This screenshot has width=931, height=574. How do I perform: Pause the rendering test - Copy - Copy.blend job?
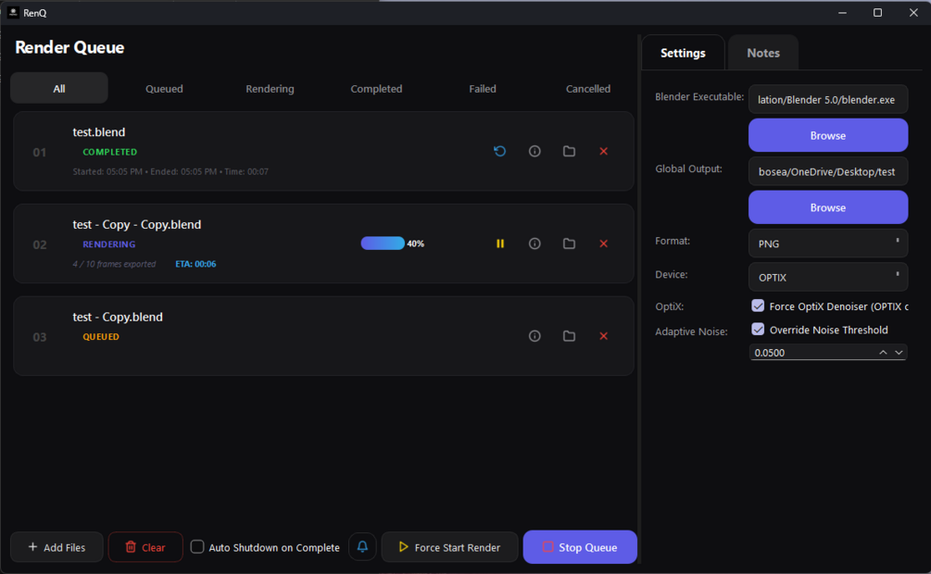pos(500,243)
